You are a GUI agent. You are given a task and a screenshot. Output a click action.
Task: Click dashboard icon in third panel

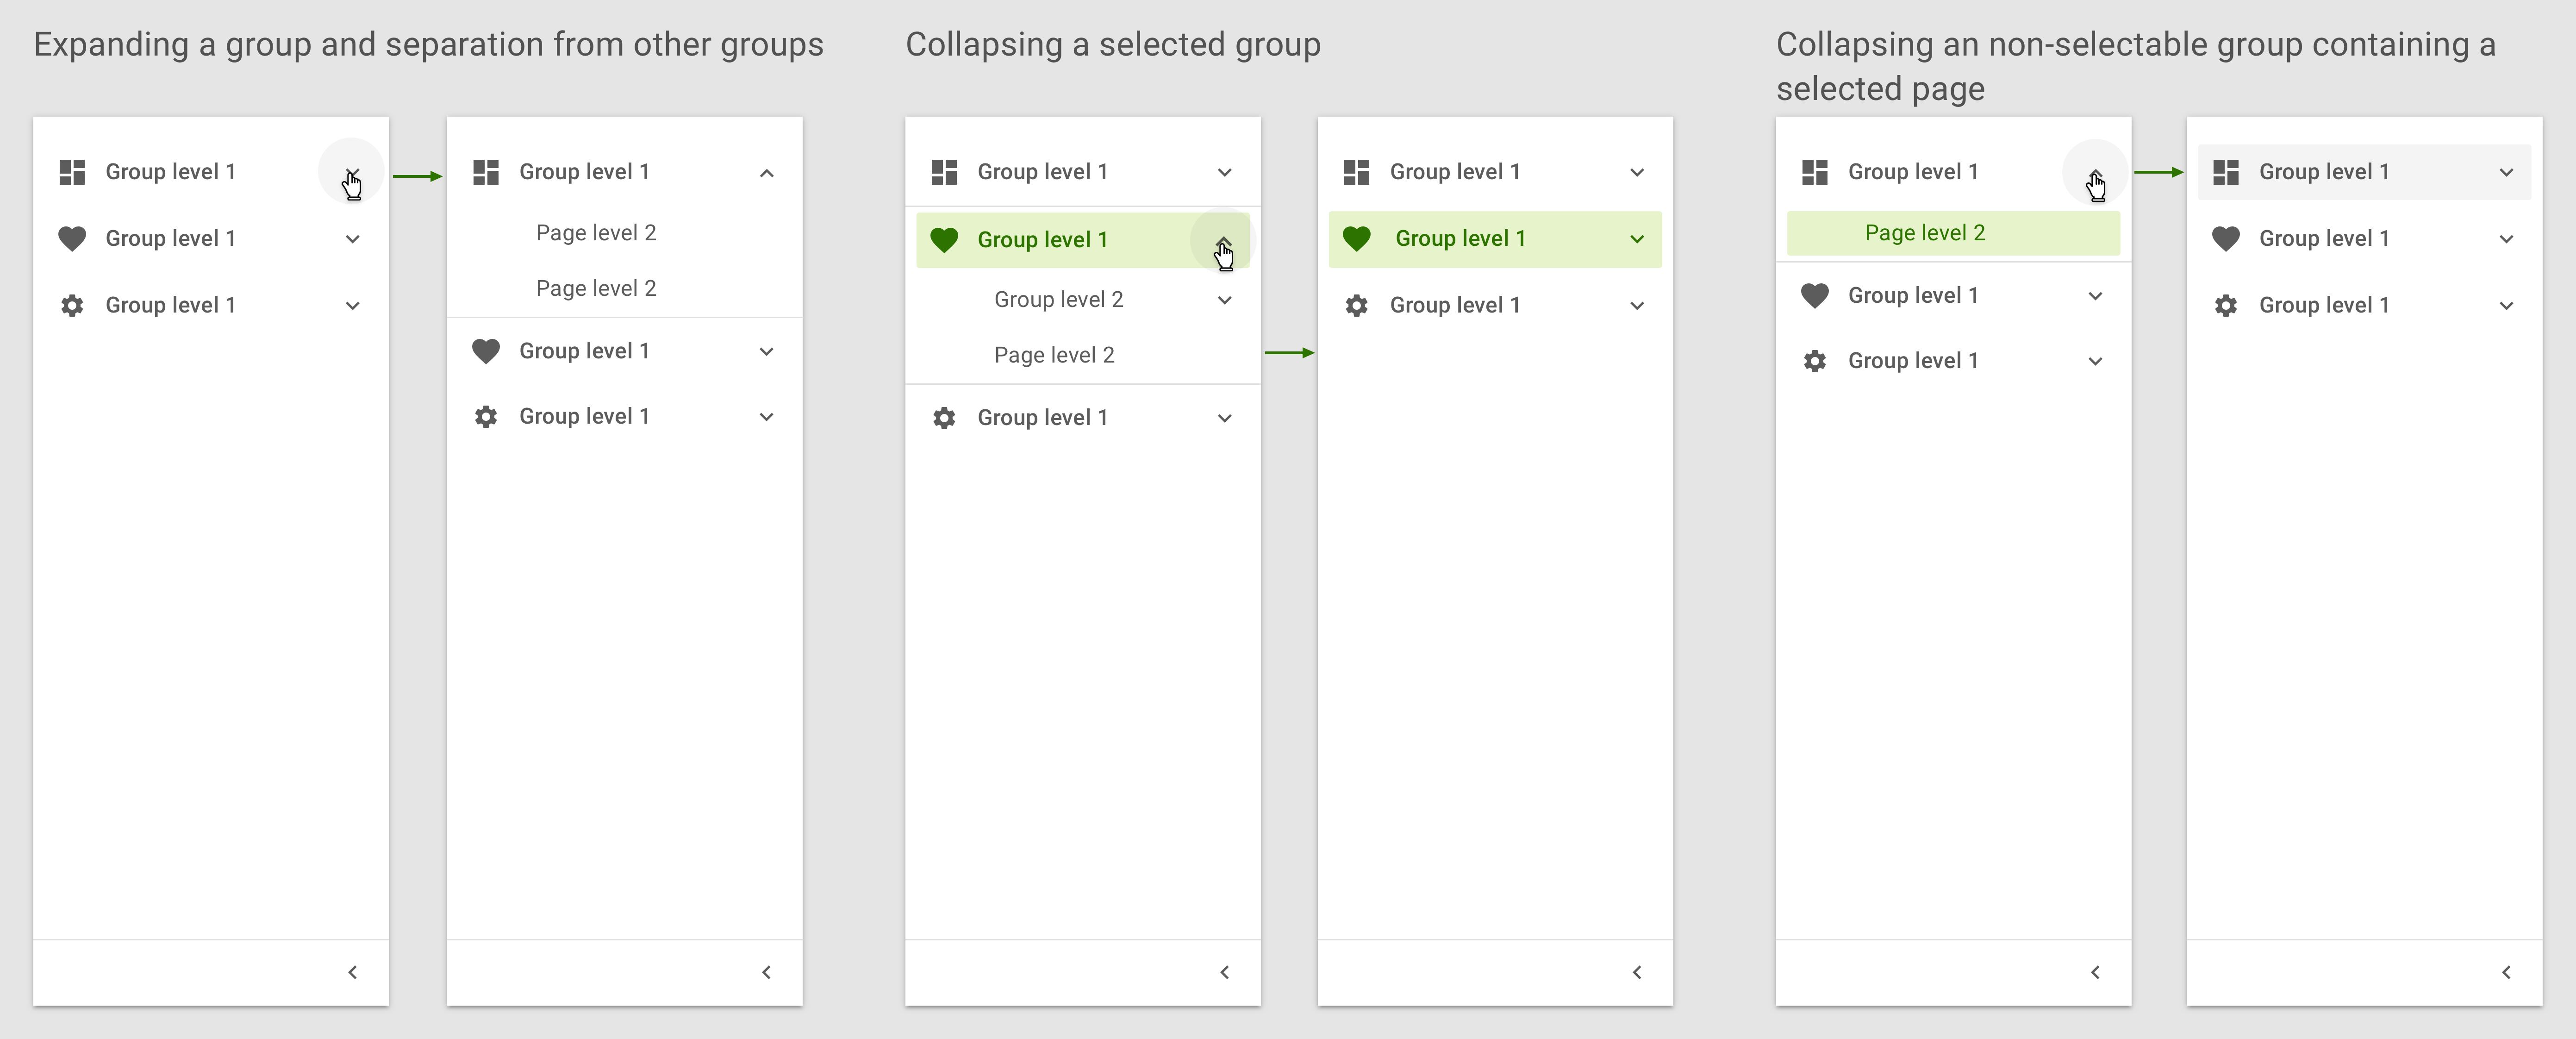coord(944,172)
